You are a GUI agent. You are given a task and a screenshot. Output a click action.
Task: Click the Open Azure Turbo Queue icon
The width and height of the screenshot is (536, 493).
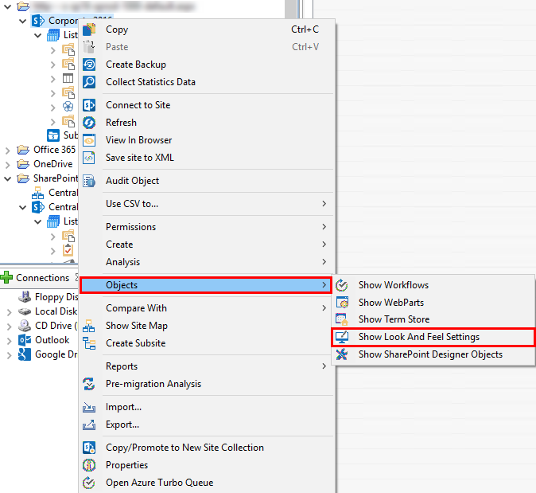click(x=89, y=483)
